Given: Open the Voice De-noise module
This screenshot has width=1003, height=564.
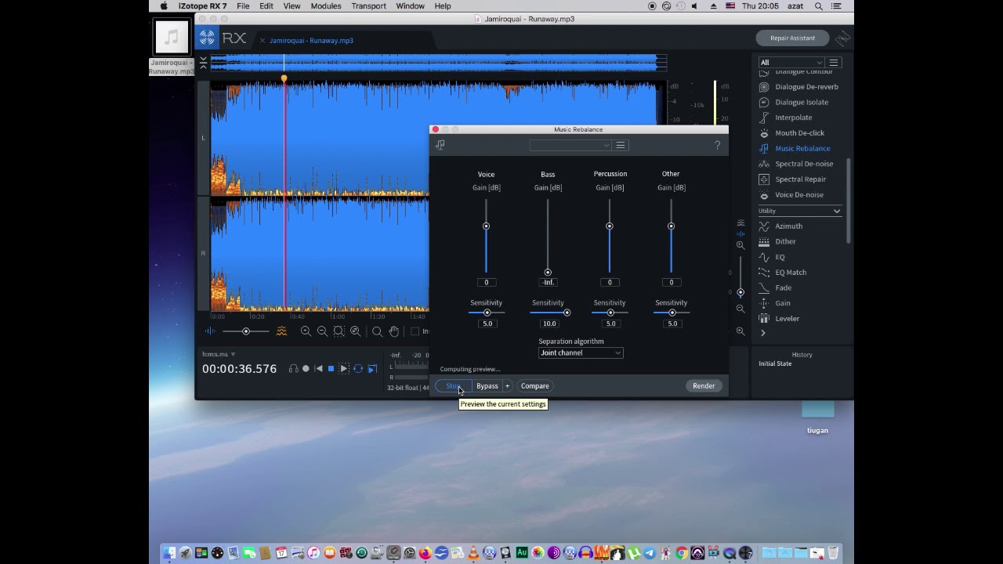Looking at the screenshot, I should 792,195.
